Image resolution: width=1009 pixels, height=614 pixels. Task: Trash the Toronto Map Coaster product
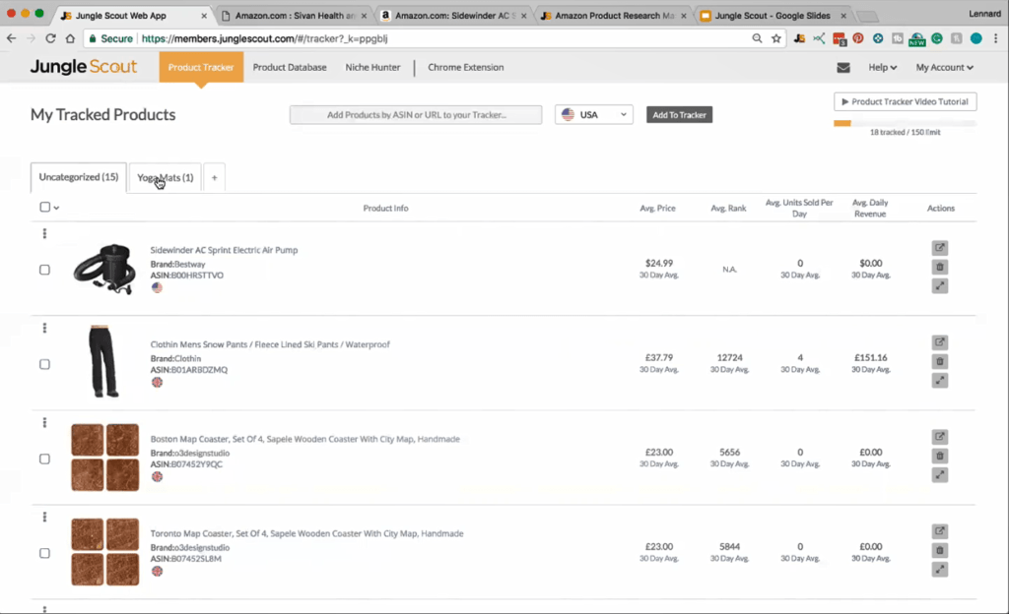click(x=939, y=550)
